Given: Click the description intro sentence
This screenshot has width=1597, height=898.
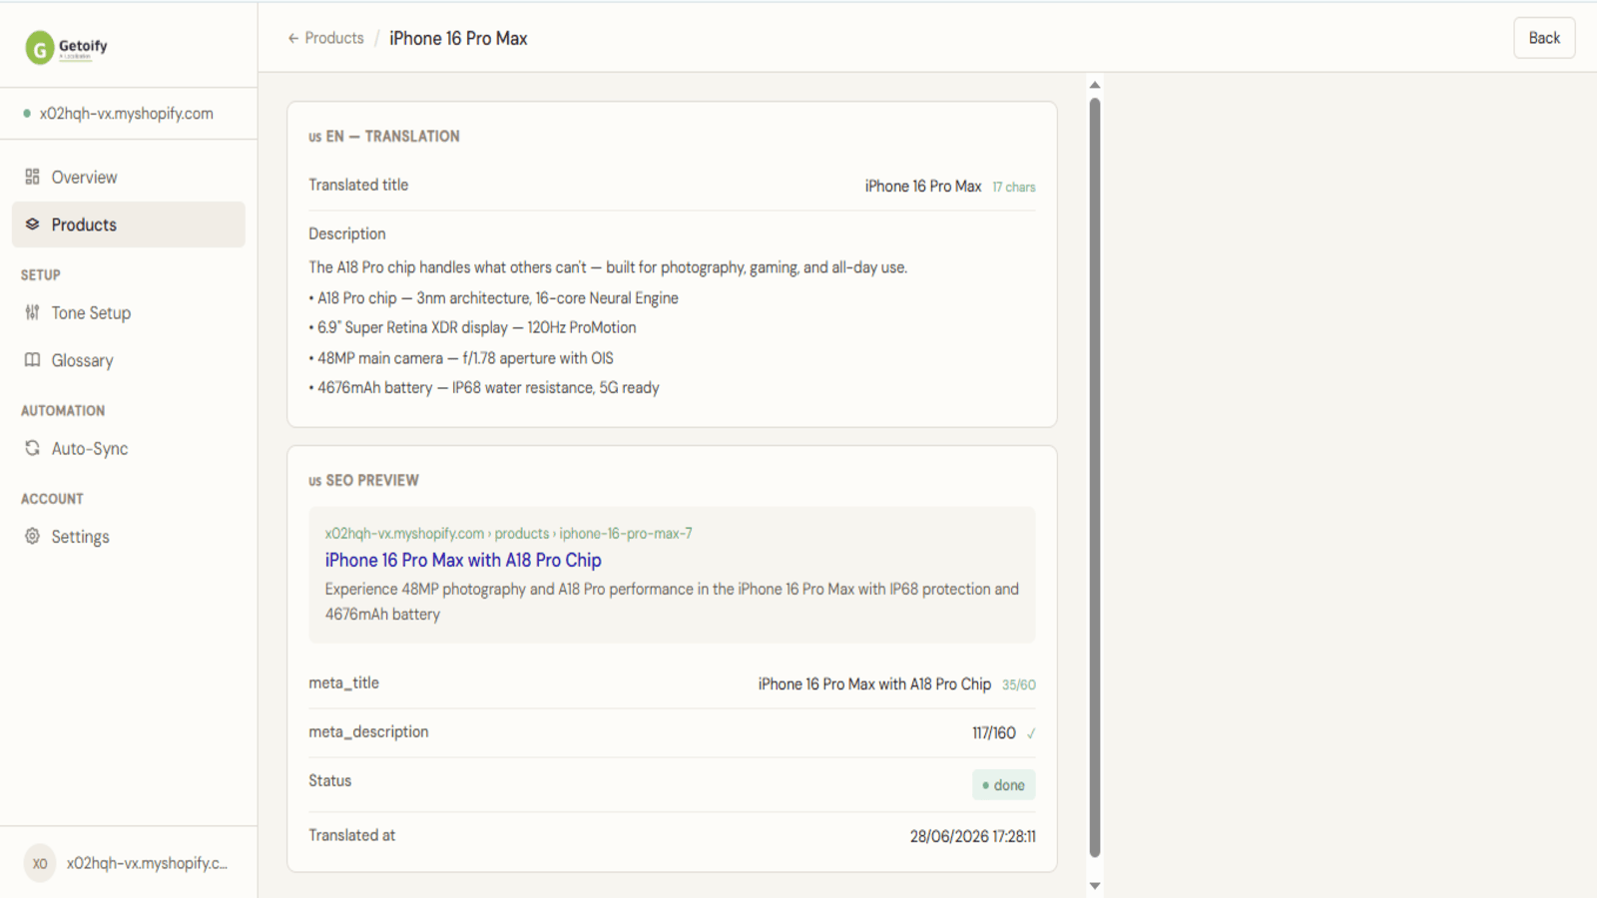Looking at the screenshot, I should tap(608, 267).
